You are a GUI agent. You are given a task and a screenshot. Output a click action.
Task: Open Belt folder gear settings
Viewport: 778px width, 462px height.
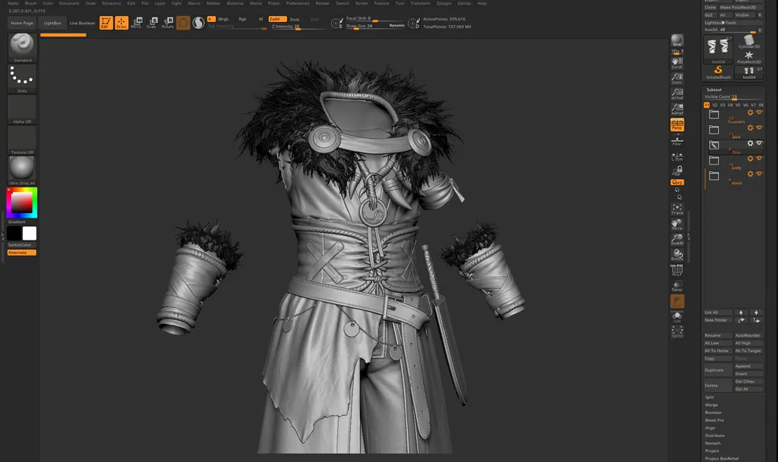coord(750,127)
